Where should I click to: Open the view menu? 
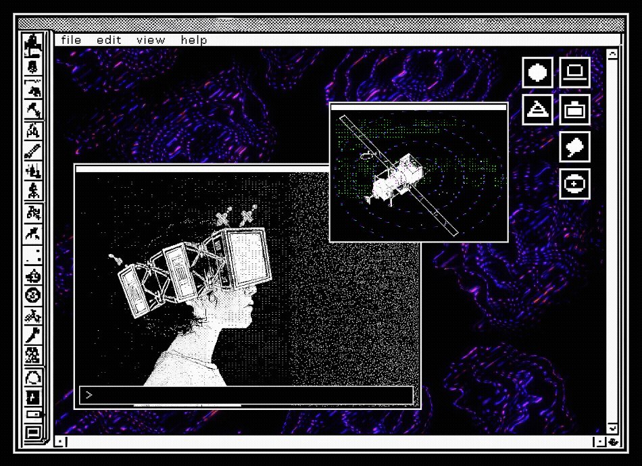151,40
